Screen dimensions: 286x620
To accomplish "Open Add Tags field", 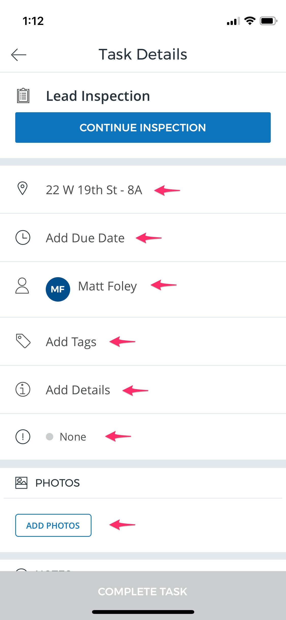I will (x=143, y=342).
